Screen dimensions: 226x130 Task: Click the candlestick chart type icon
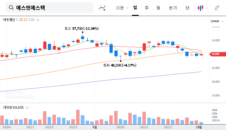pyautogui.click(x=200, y=8)
